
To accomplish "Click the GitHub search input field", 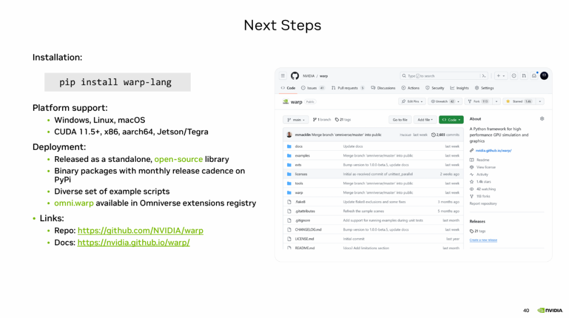I will [440, 76].
